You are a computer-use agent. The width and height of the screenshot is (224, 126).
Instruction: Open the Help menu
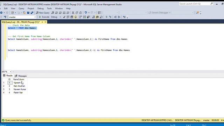pos(68,8)
